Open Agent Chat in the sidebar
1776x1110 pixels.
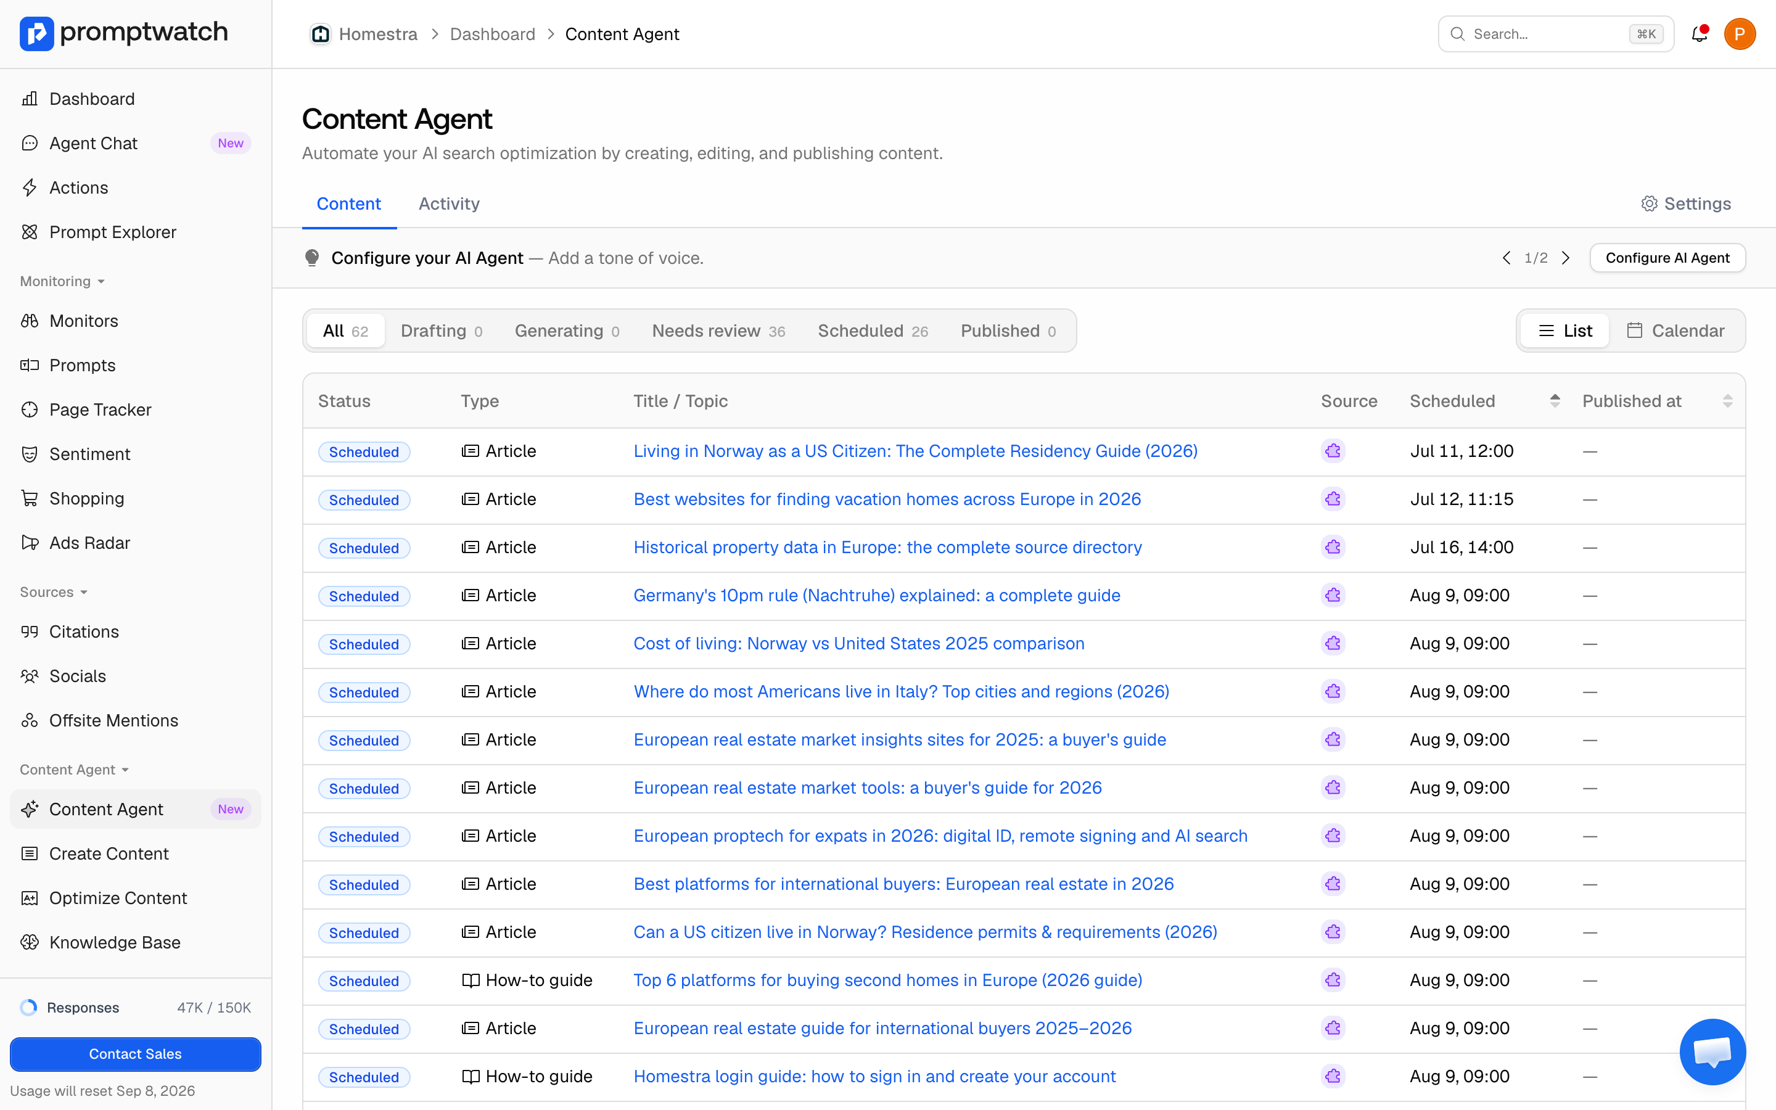(x=135, y=143)
